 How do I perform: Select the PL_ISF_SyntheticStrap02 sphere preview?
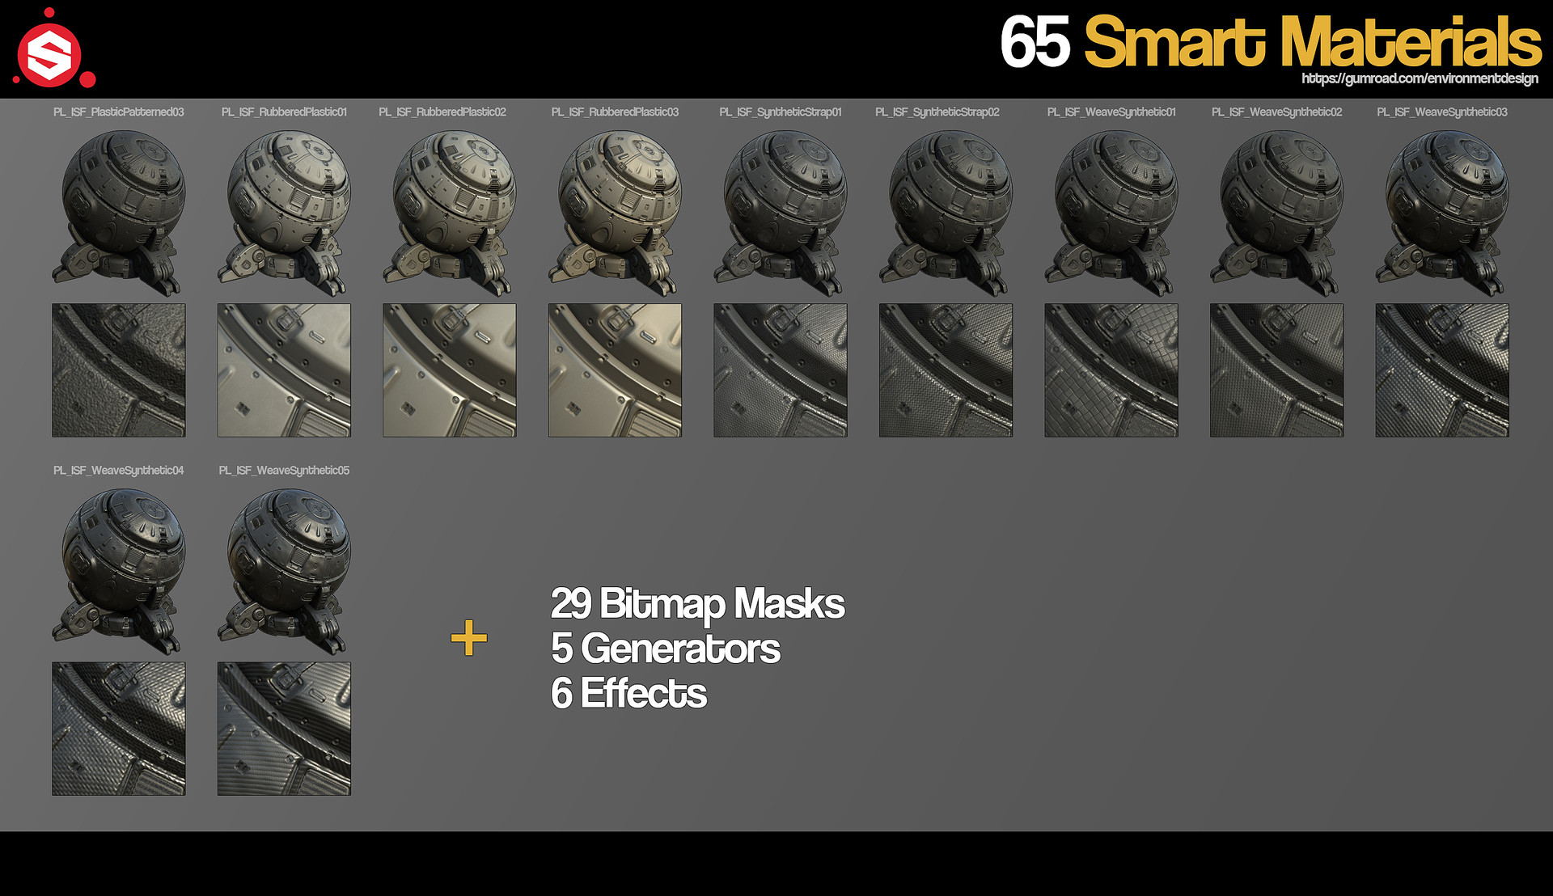(x=946, y=213)
